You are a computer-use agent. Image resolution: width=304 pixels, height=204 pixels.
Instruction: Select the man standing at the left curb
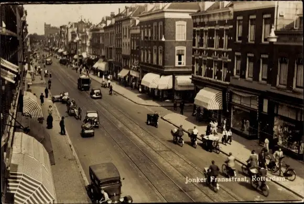click(62, 126)
